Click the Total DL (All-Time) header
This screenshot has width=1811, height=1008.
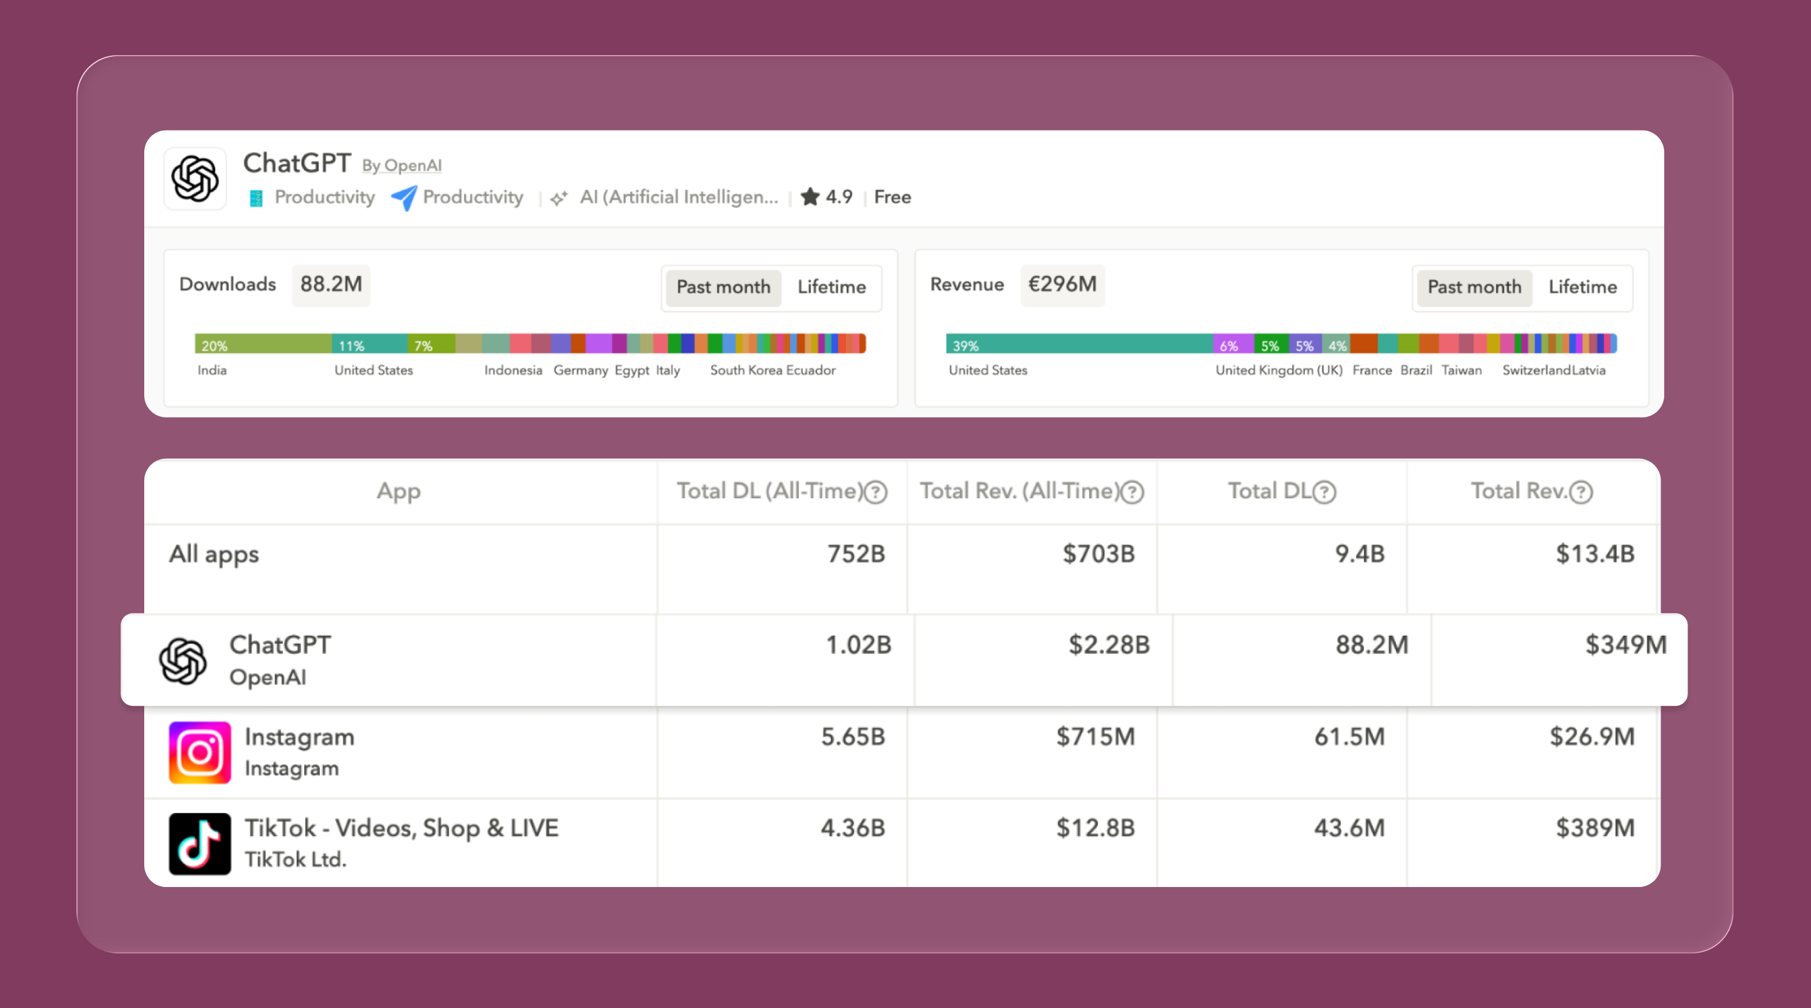point(769,491)
